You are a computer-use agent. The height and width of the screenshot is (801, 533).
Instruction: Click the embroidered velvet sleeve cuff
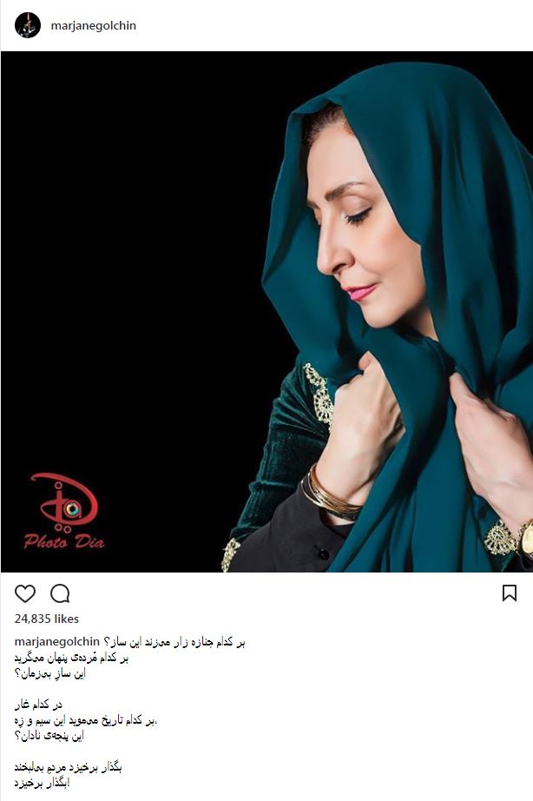click(319, 394)
